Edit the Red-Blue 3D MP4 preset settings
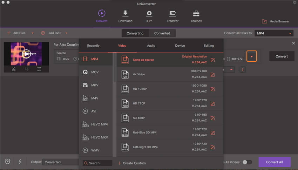 click(x=213, y=133)
